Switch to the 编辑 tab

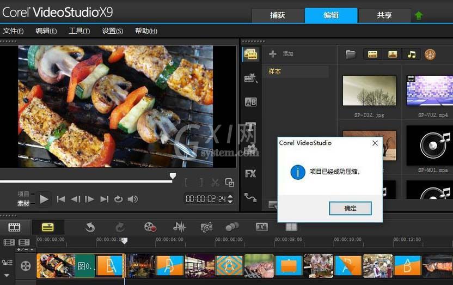click(331, 15)
